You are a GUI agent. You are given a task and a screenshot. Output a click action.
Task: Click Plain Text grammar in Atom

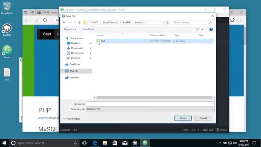click(208, 130)
